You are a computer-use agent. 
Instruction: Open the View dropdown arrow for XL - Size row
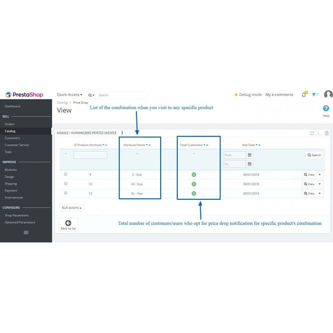pos(320,193)
